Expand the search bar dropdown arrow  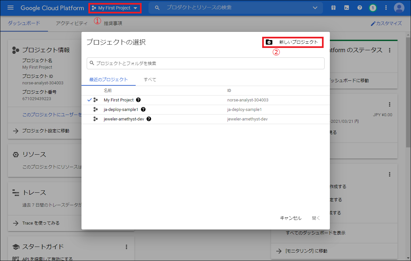pos(315,8)
